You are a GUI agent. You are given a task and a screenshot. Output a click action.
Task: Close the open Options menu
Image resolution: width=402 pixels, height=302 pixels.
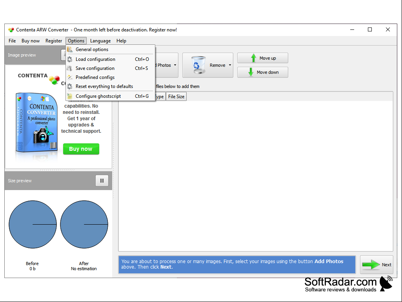point(76,41)
